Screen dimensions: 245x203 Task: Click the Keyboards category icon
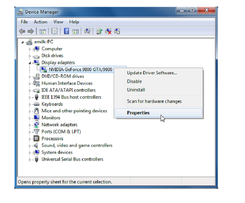36,104
